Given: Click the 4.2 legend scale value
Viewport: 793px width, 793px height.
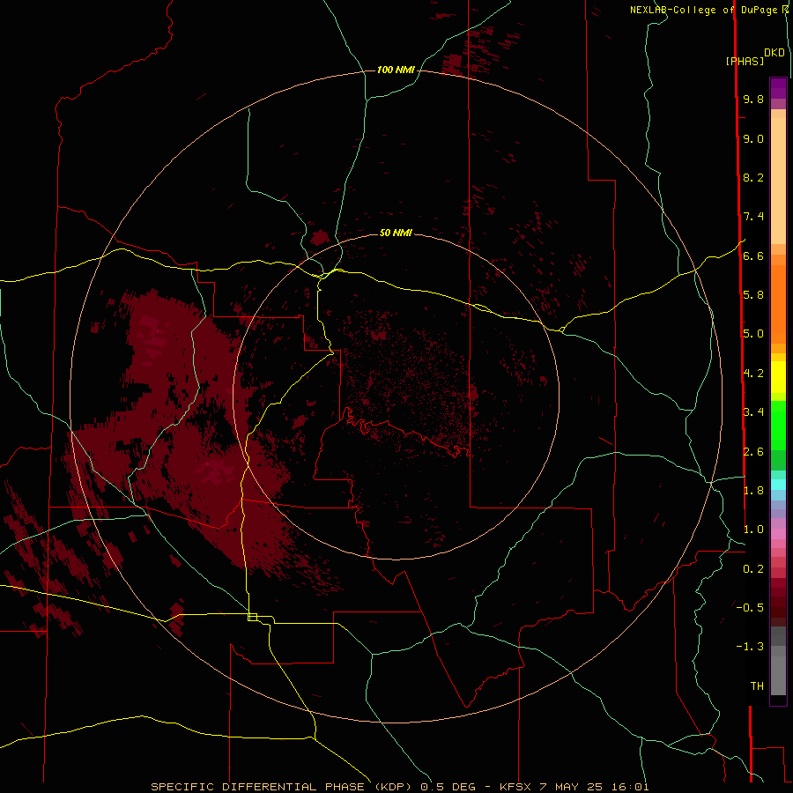Looking at the screenshot, I should coord(753,374).
